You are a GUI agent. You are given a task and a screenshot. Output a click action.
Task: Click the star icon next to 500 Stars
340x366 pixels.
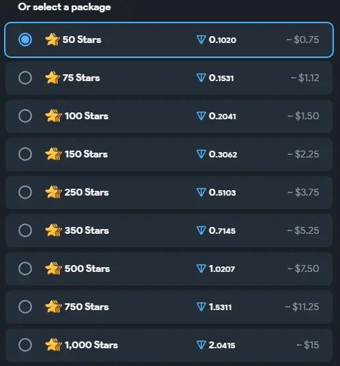click(x=53, y=269)
